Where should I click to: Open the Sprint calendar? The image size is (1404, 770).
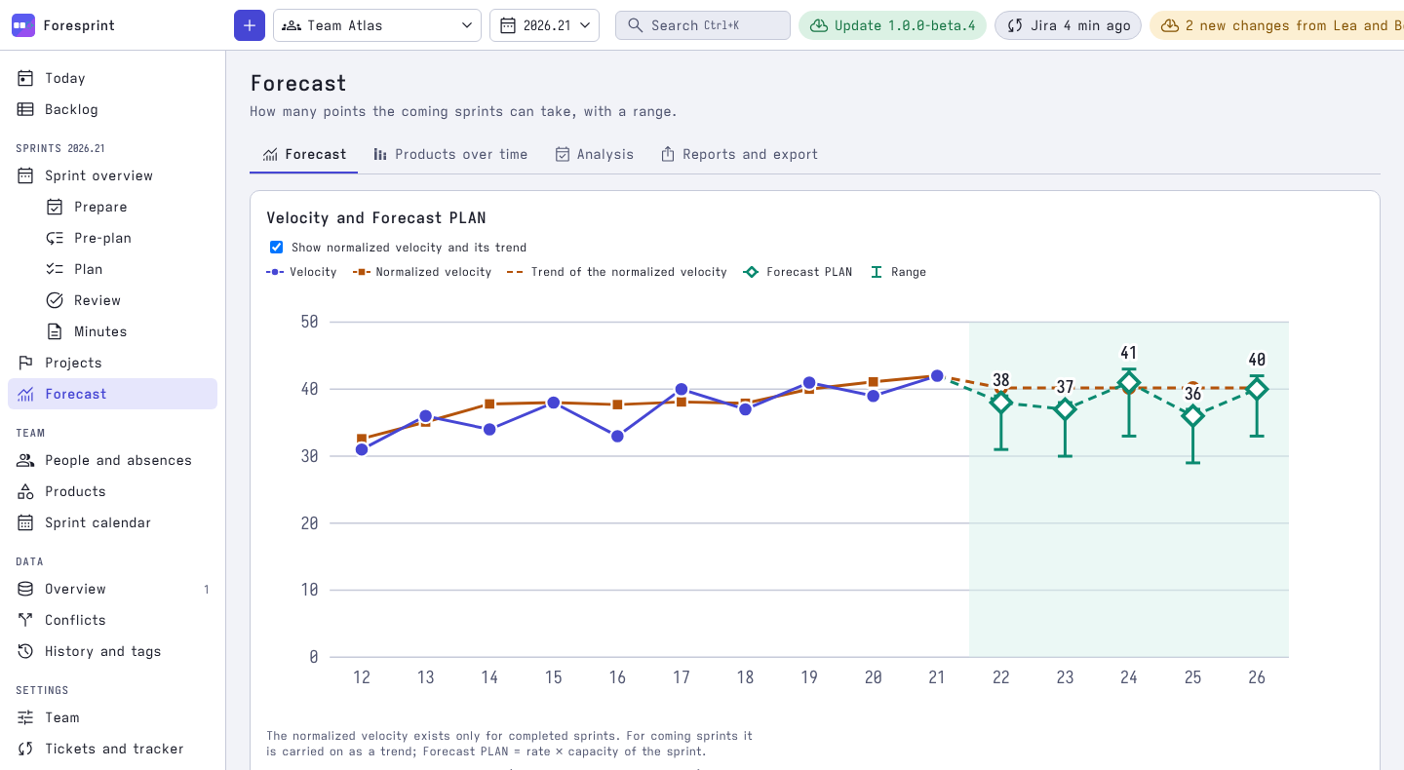(113, 522)
